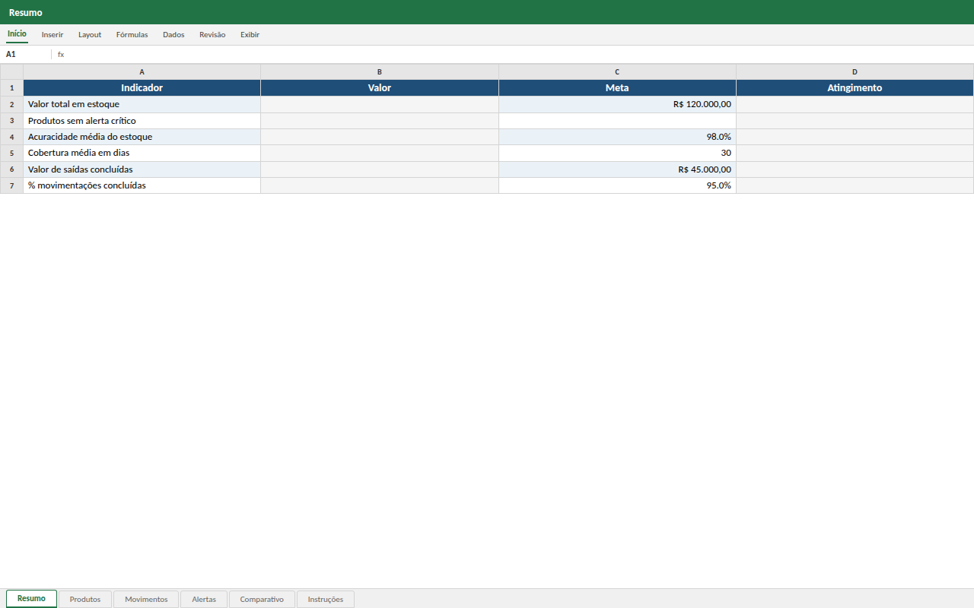974x608 pixels.
Task: Open the Fórmulas ribbon tab
Action: click(132, 35)
